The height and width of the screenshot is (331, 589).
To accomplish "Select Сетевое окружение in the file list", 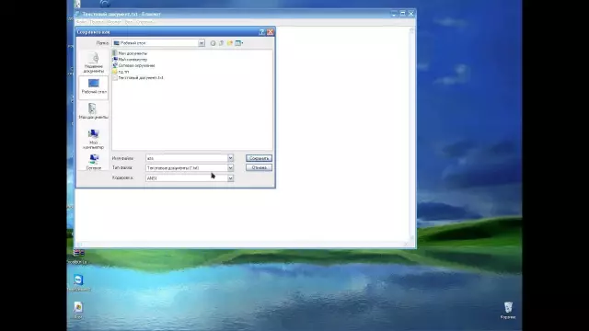I will (133, 65).
